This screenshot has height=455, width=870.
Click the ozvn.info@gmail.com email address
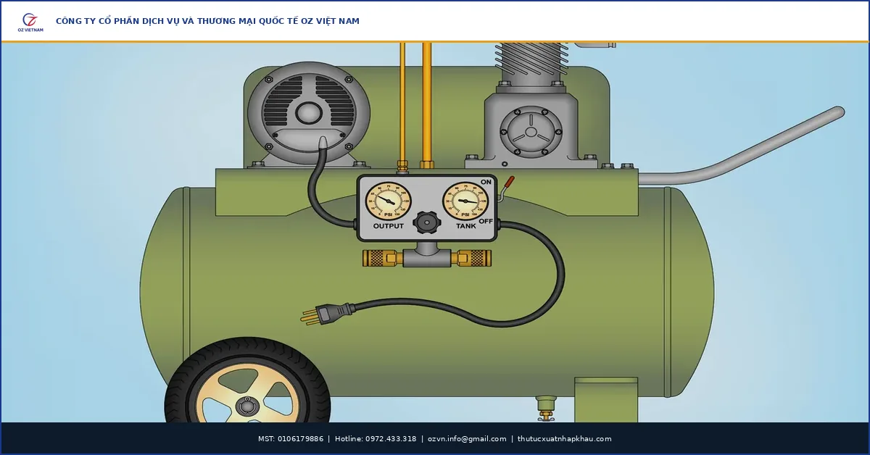(x=467, y=439)
